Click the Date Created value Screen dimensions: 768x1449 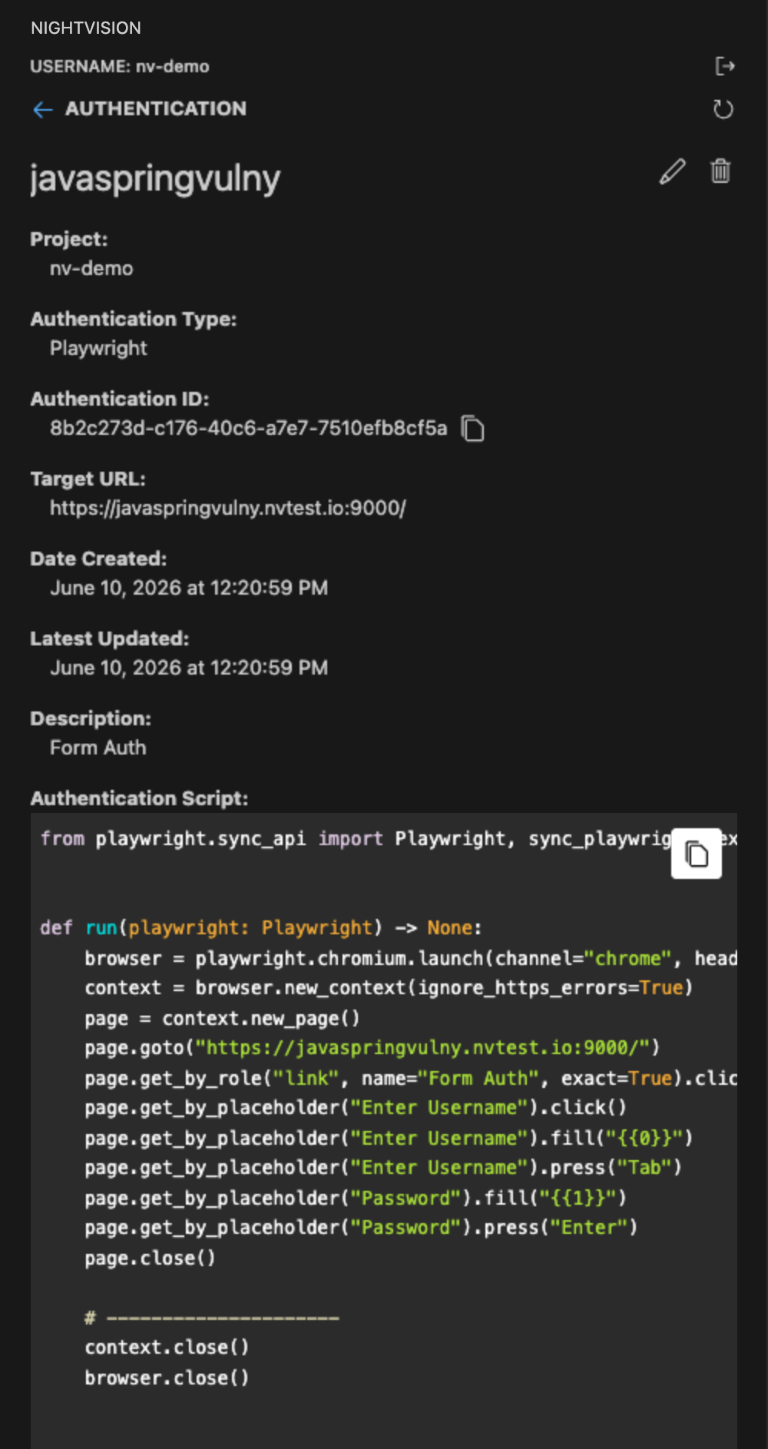click(189, 588)
